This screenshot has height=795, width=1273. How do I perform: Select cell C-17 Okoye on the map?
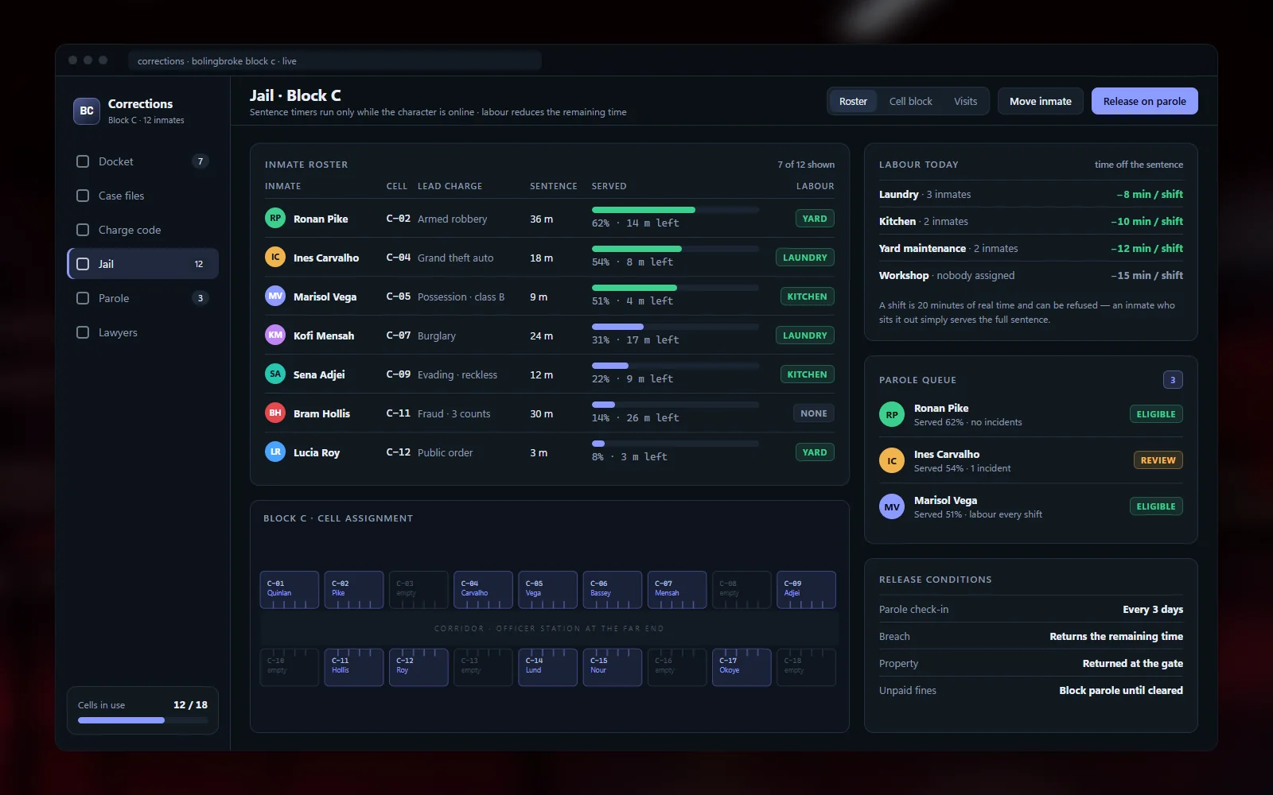[742, 667]
